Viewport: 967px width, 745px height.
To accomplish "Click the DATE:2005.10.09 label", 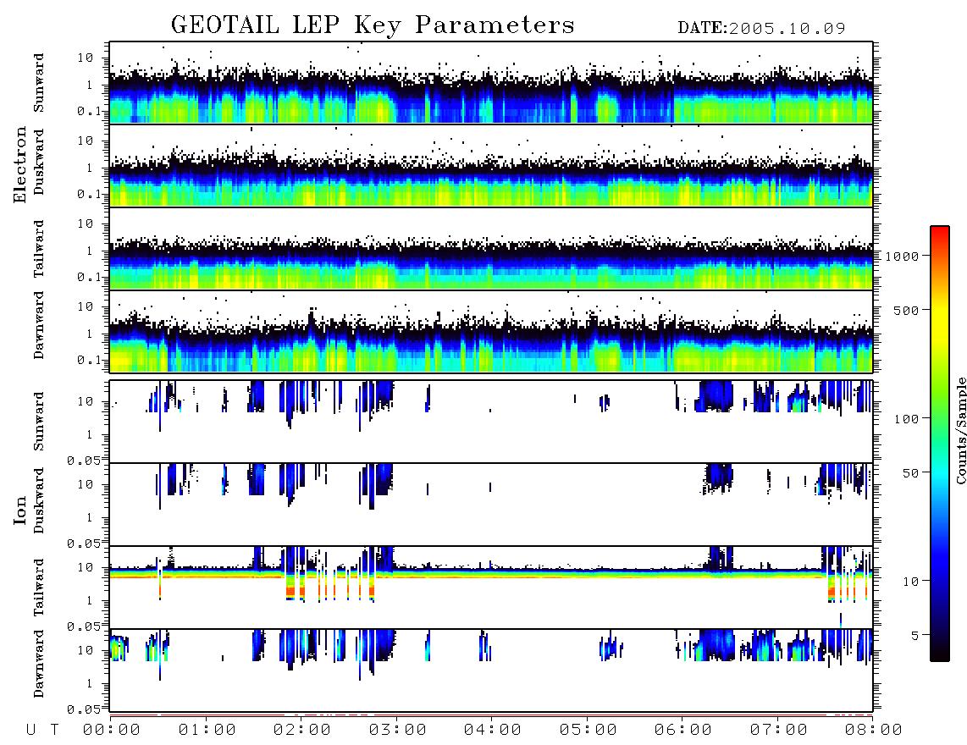I will (761, 29).
